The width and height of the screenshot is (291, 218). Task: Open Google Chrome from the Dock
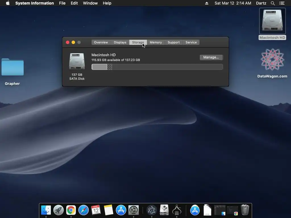(x=71, y=210)
